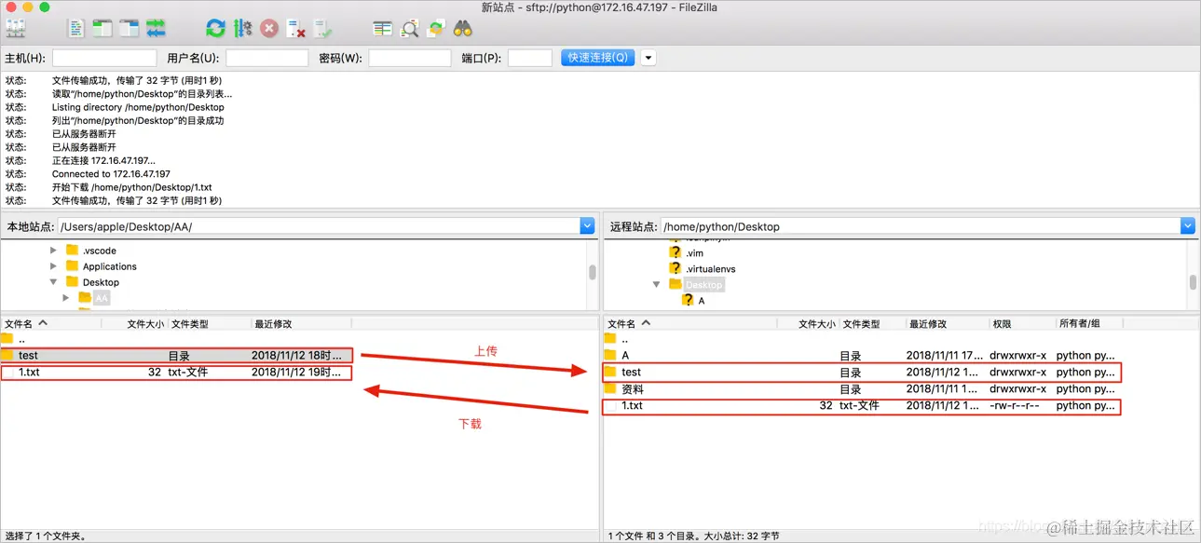Select remote test folder row

[x=862, y=372]
